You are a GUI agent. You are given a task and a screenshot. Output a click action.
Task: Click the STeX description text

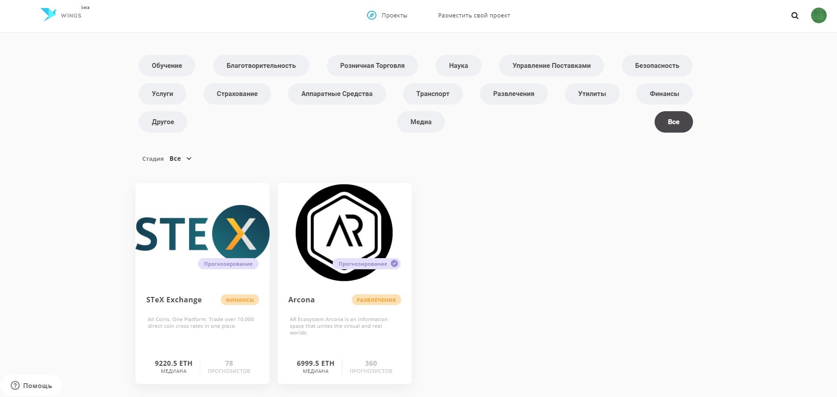[201, 322]
